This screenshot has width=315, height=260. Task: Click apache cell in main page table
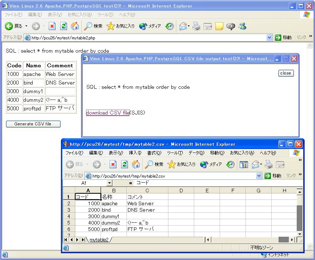pyautogui.click(x=33, y=74)
